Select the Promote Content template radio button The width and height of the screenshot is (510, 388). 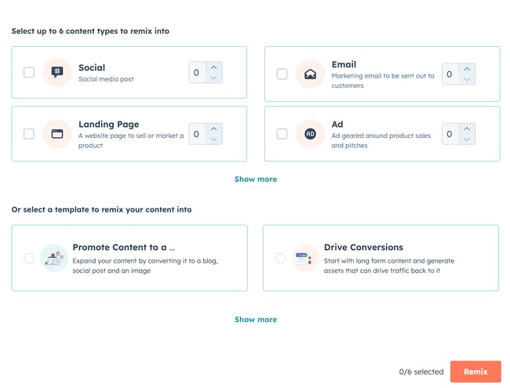coord(29,258)
